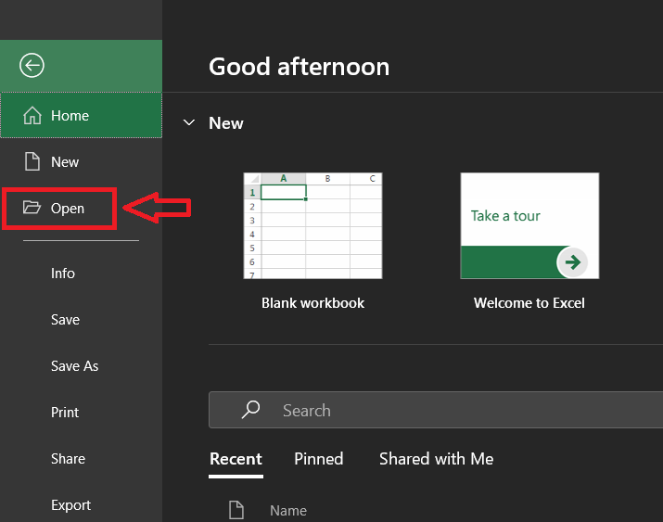Select the Home house icon in sidebar
This screenshot has width=663, height=522.
tap(32, 116)
